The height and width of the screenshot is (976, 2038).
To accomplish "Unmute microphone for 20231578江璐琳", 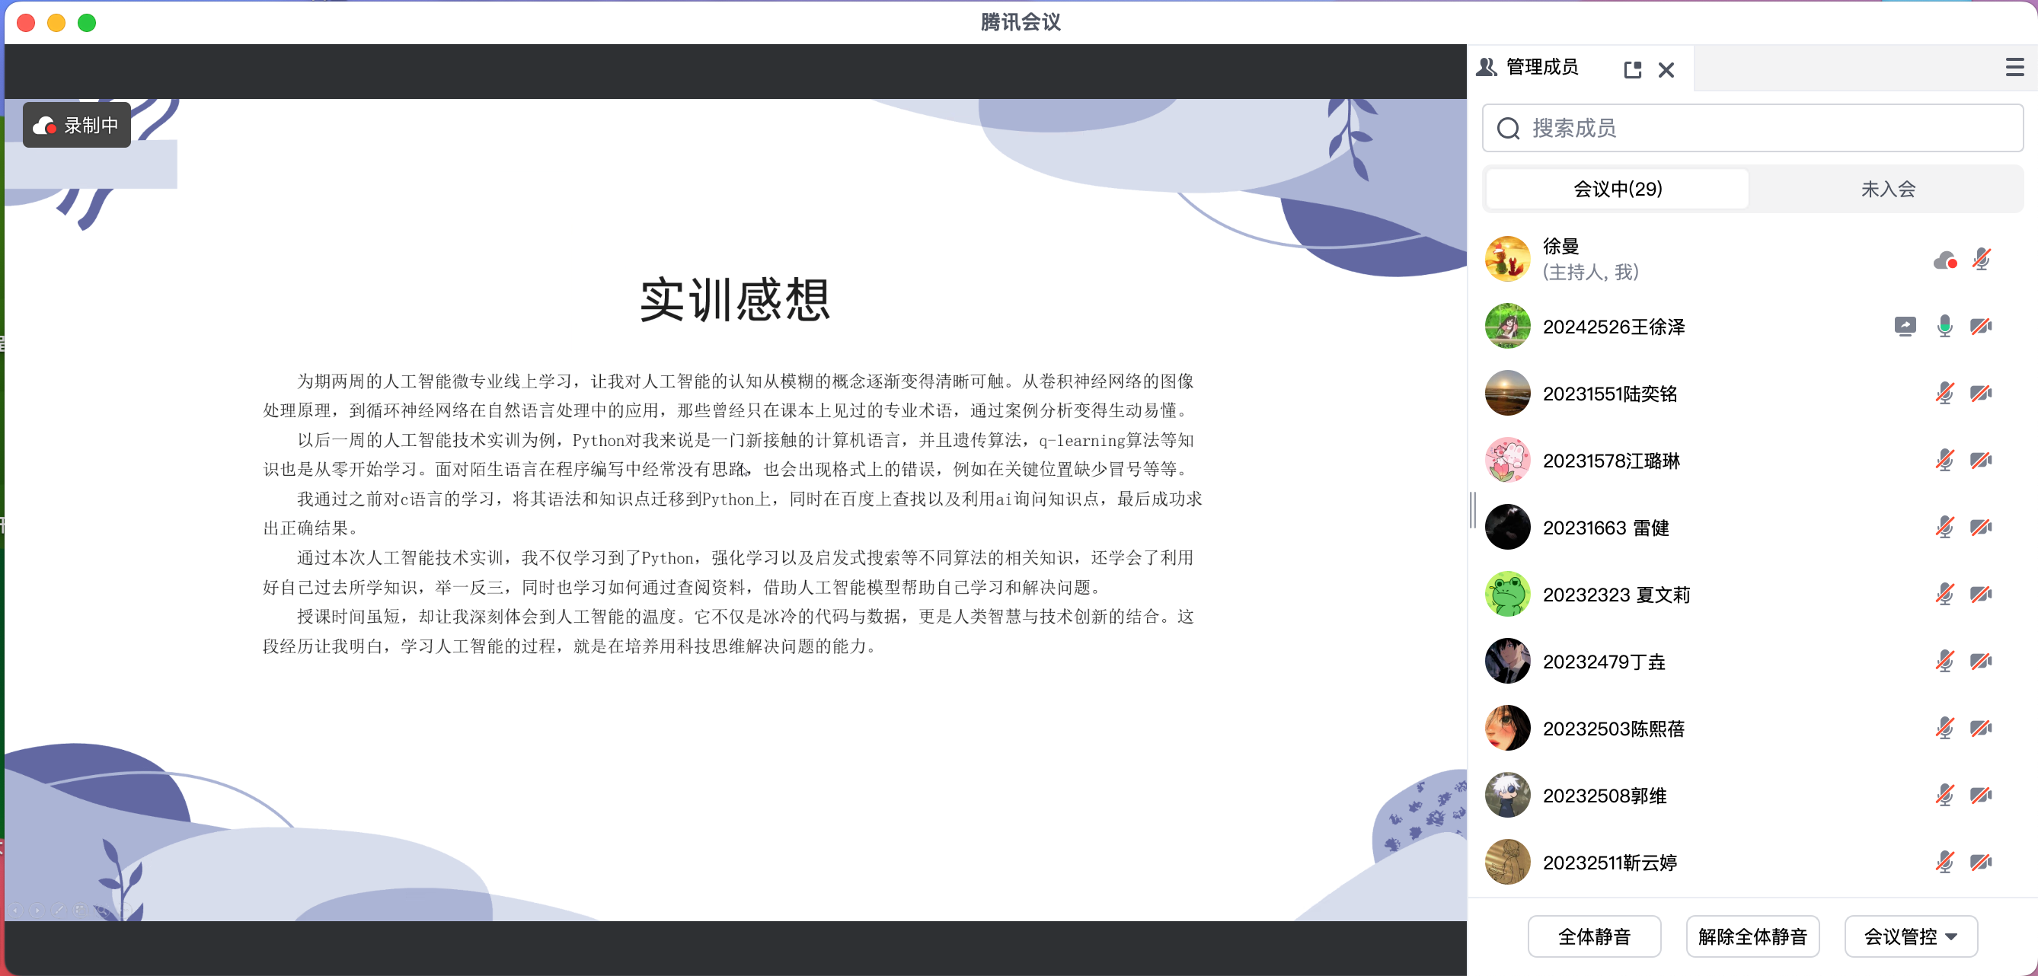I will pyautogui.click(x=1944, y=461).
